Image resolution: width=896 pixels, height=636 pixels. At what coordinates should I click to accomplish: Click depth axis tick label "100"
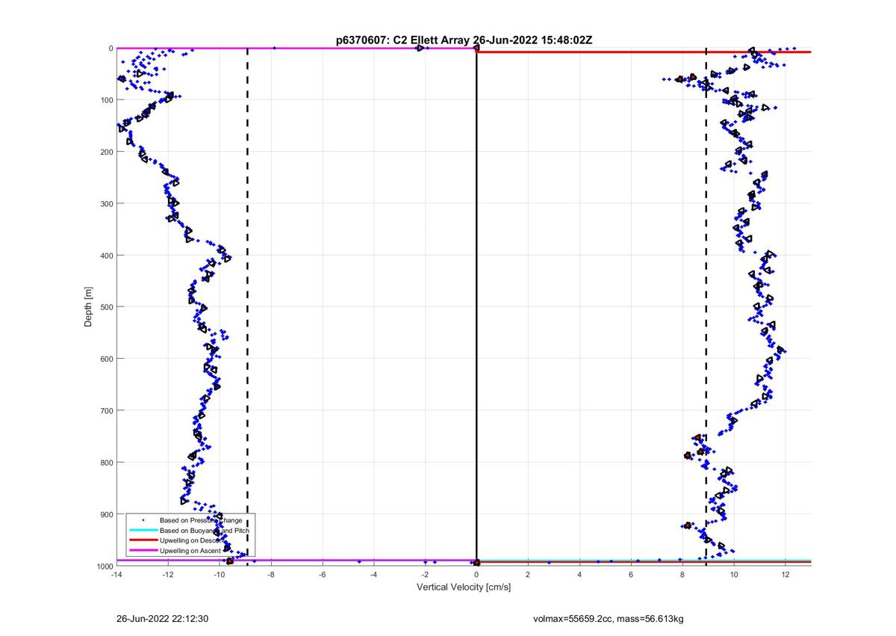pos(105,100)
